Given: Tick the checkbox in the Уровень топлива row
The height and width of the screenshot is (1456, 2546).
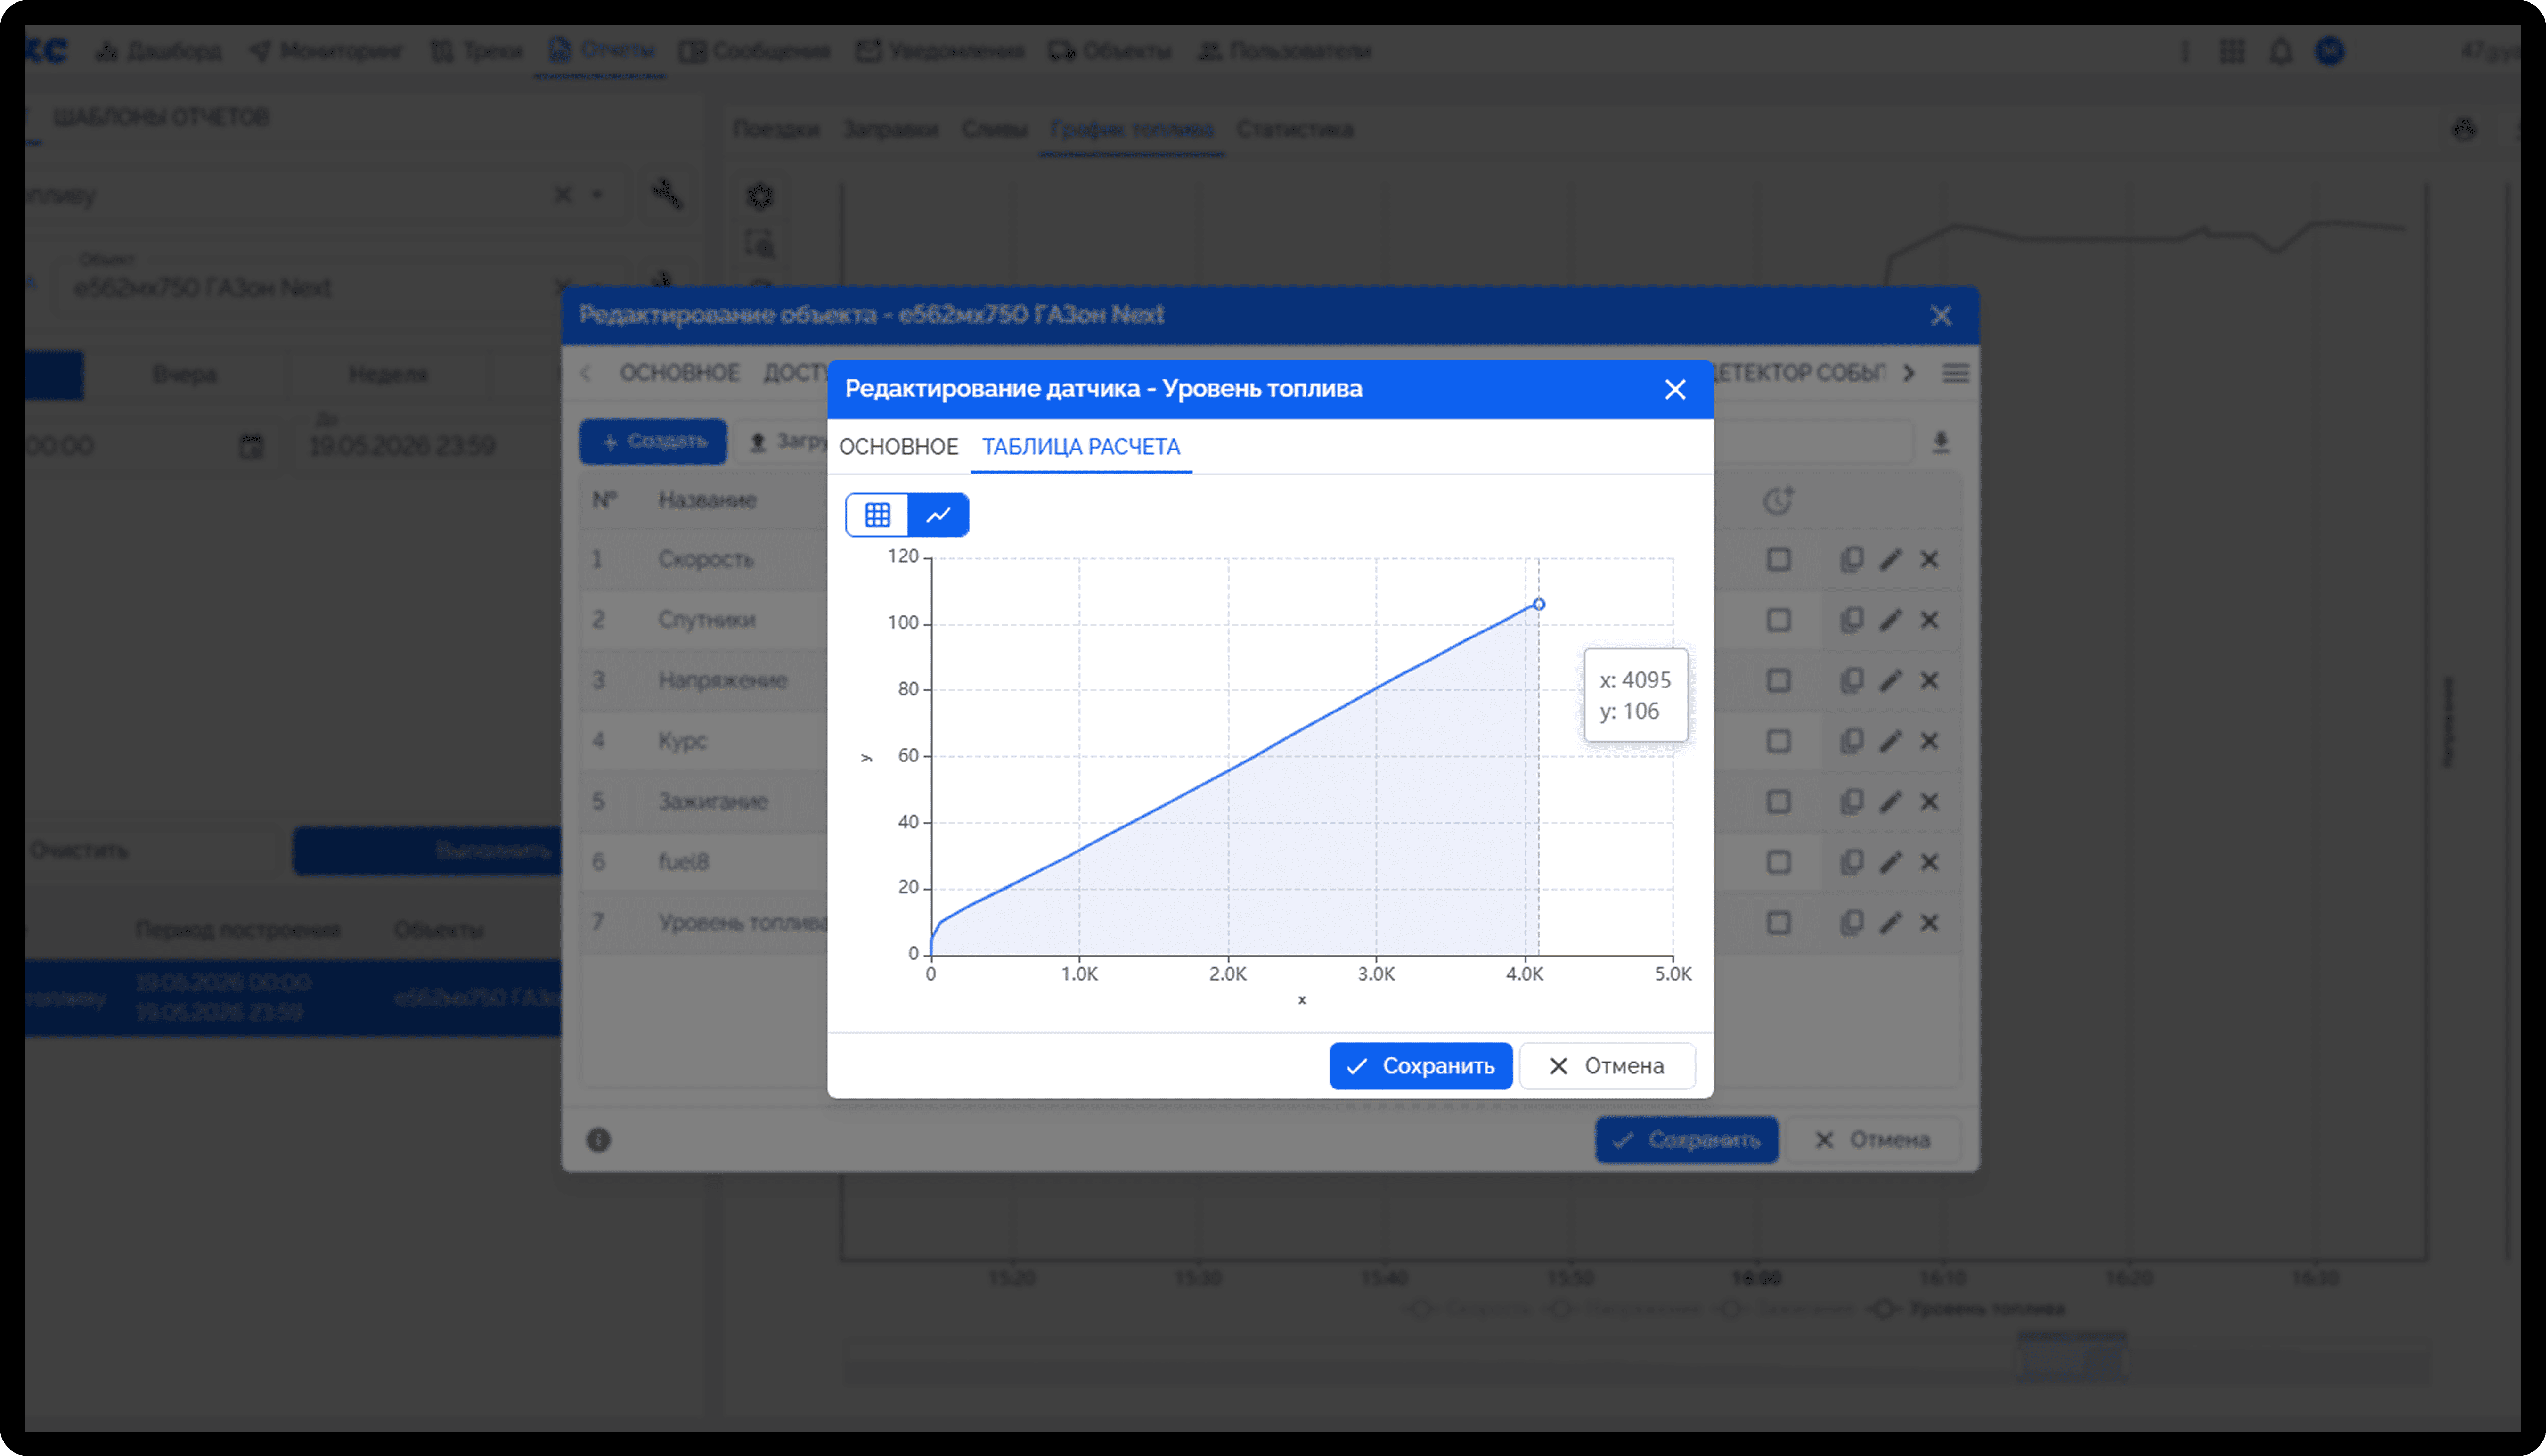Looking at the screenshot, I should (1779, 923).
